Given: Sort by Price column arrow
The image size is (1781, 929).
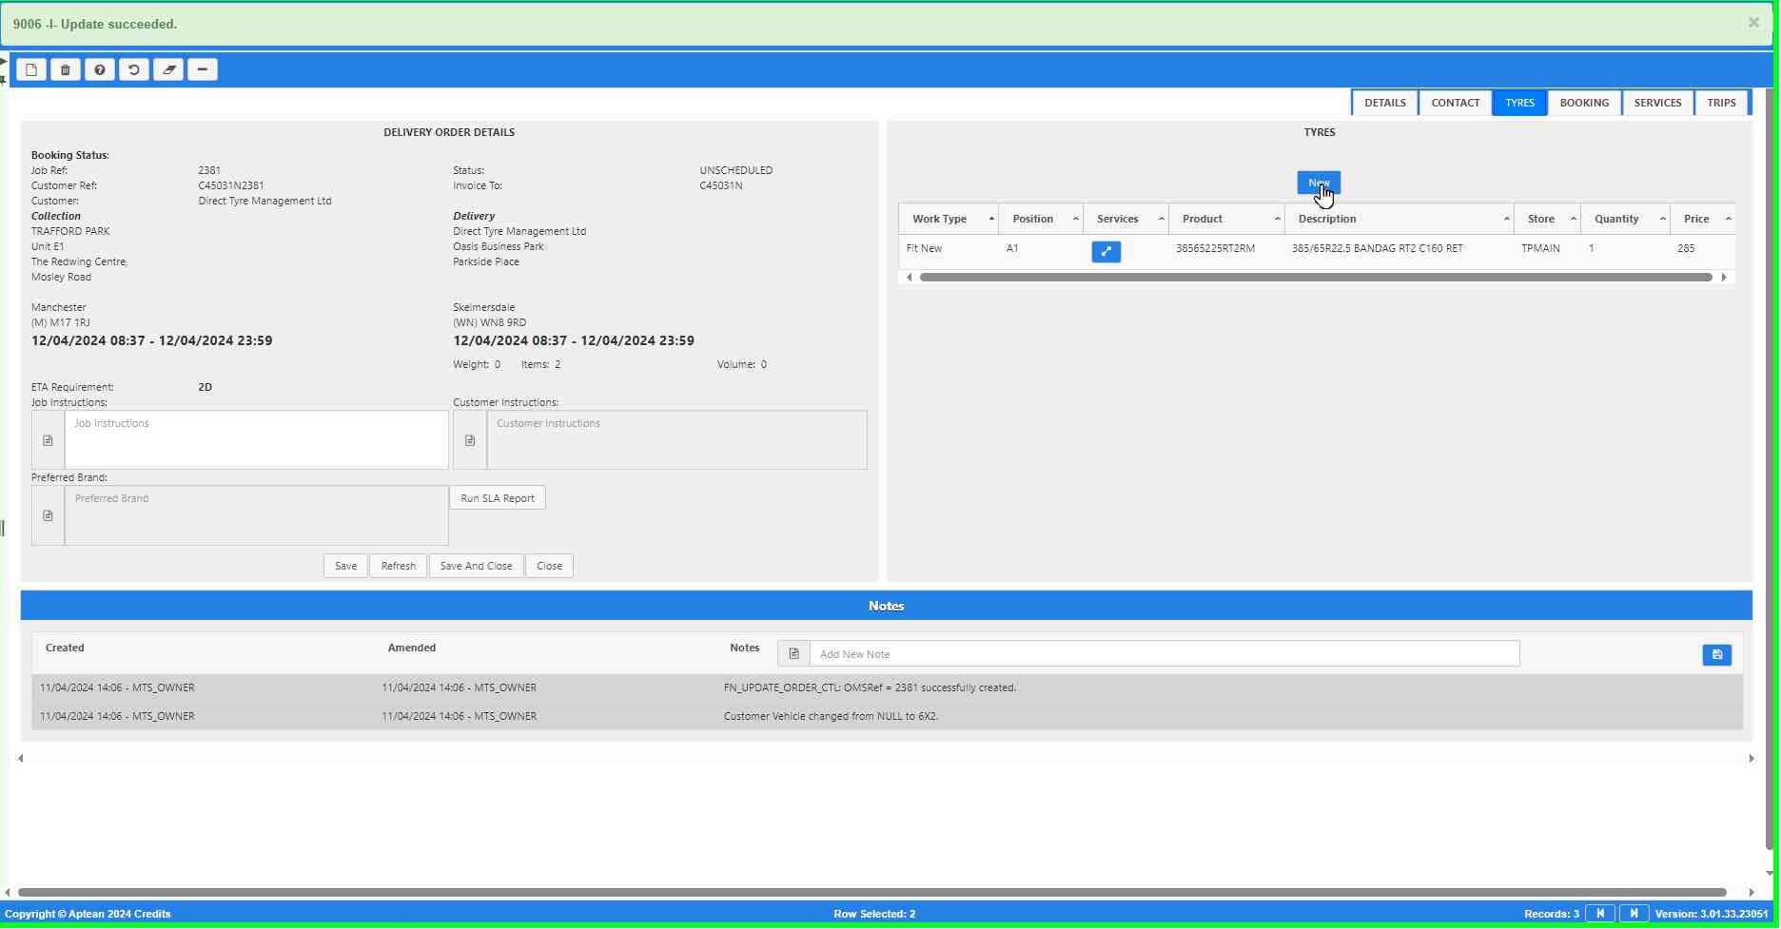Looking at the screenshot, I should [x=1729, y=219].
